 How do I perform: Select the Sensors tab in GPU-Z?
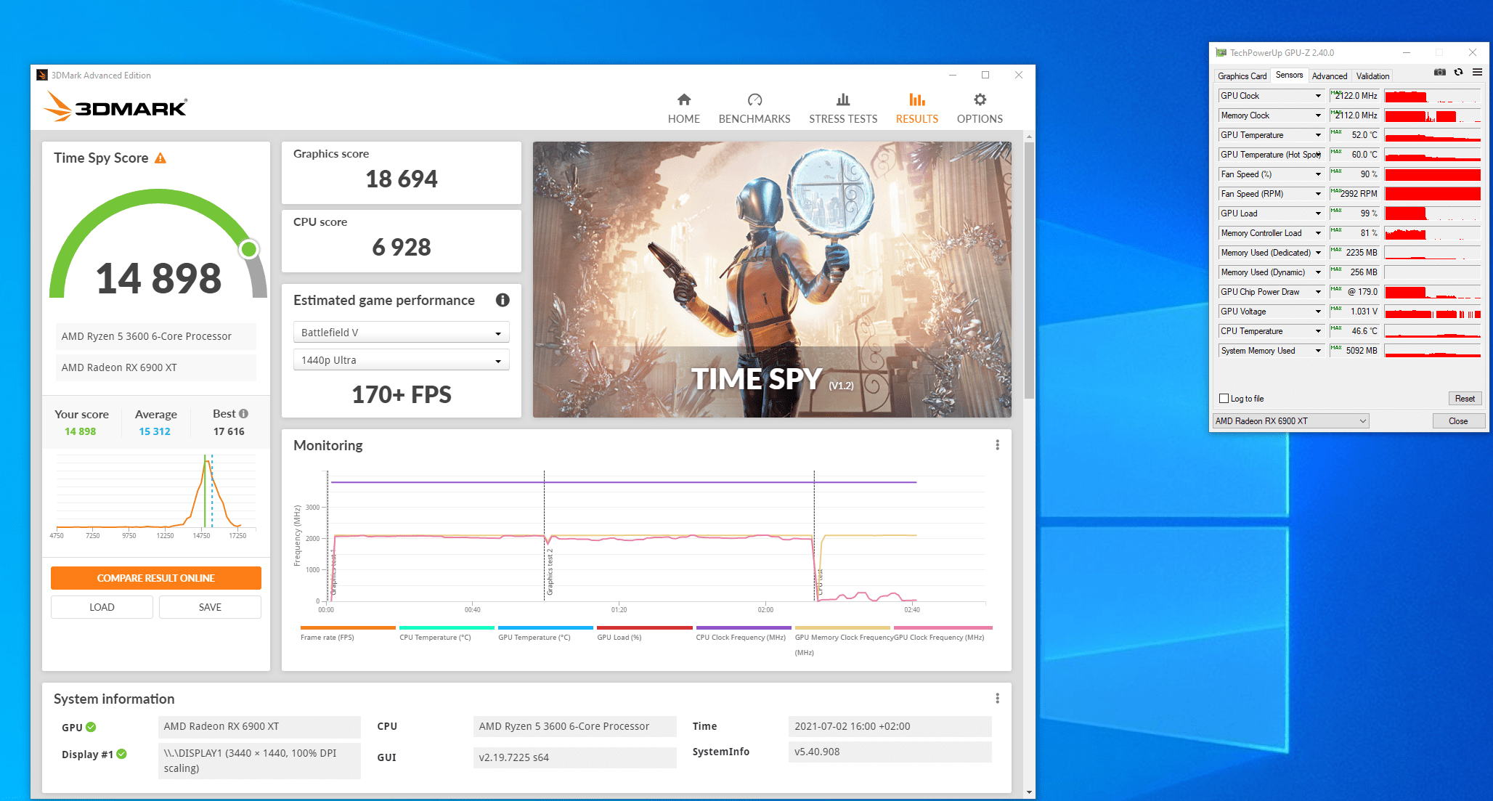click(x=1289, y=75)
